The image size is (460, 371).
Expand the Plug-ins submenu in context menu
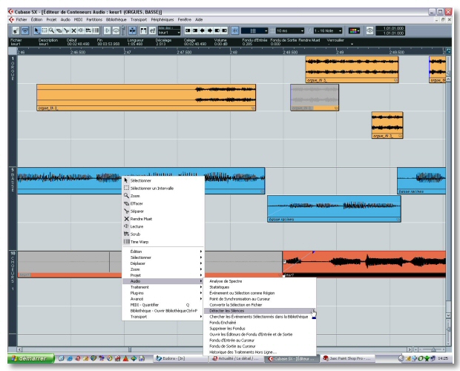[163, 293]
